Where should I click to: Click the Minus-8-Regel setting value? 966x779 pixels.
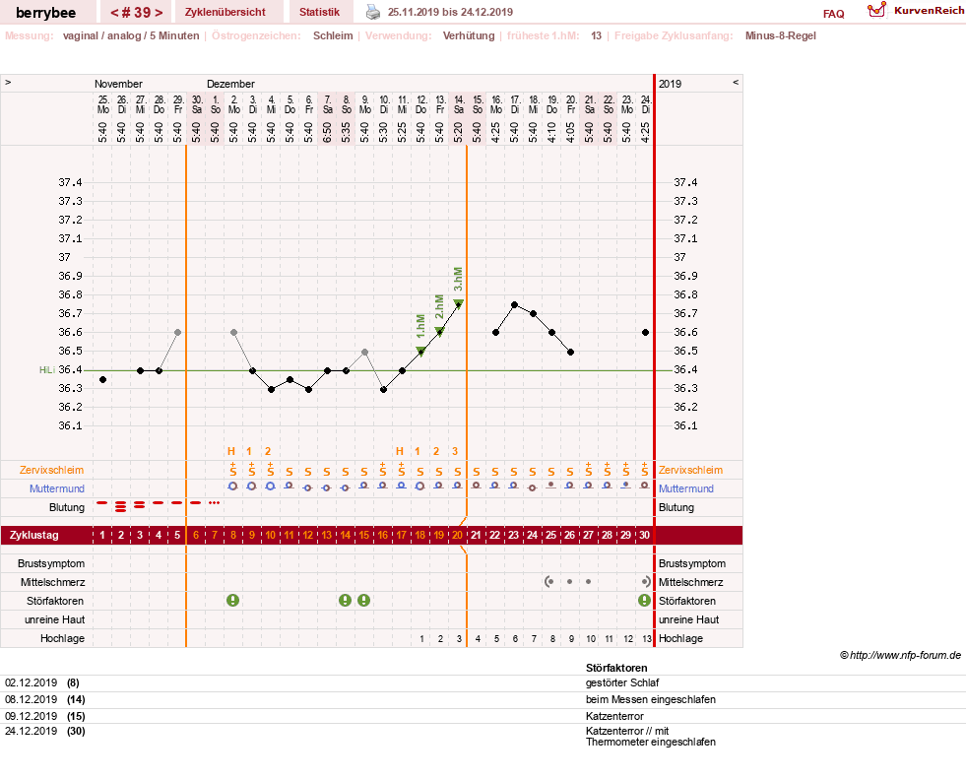(x=781, y=35)
